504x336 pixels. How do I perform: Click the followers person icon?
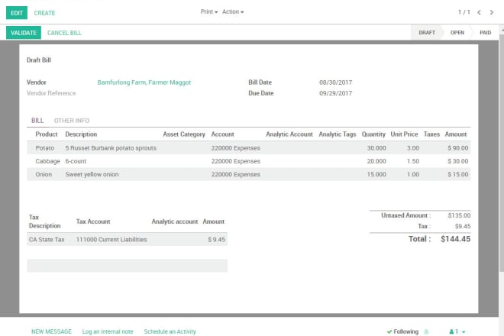tap(451, 331)
